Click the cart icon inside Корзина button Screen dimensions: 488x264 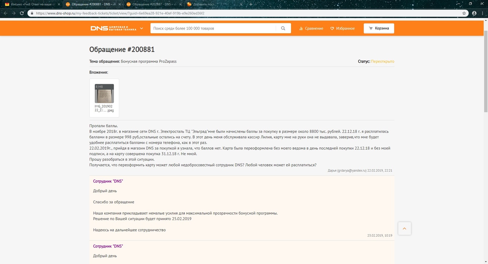click(371, 28)
